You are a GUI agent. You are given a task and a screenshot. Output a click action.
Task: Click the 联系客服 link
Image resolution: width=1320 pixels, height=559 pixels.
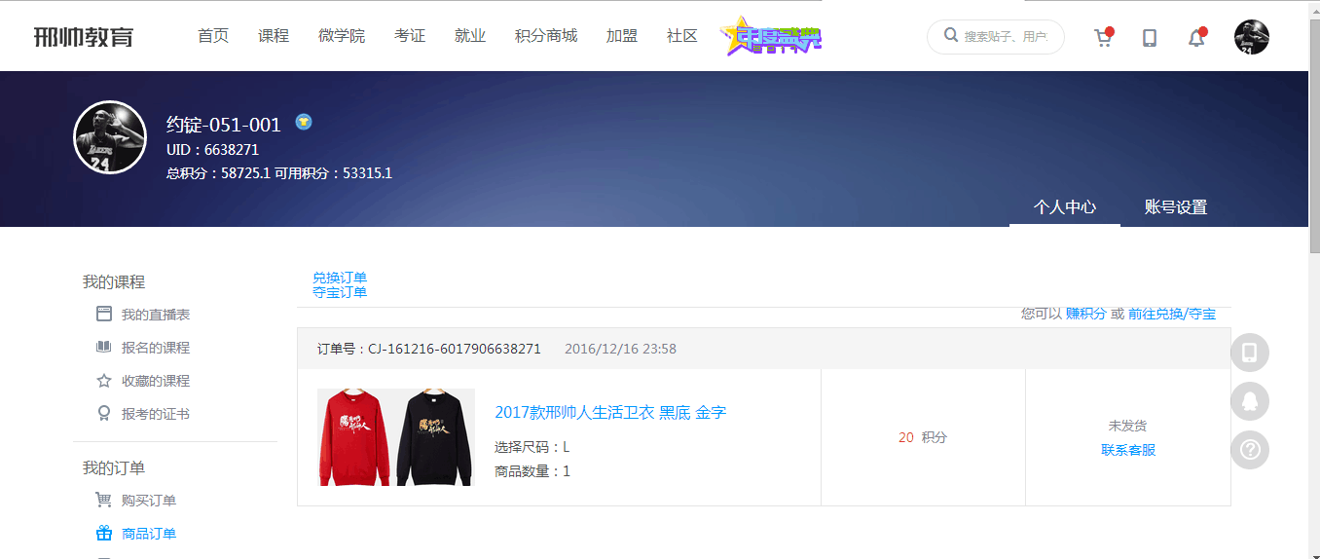1128,450
